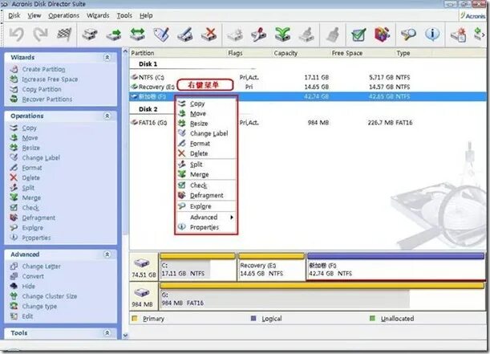
Task: Choose Delete in the context menu
Action: click(x=205, y=153)
